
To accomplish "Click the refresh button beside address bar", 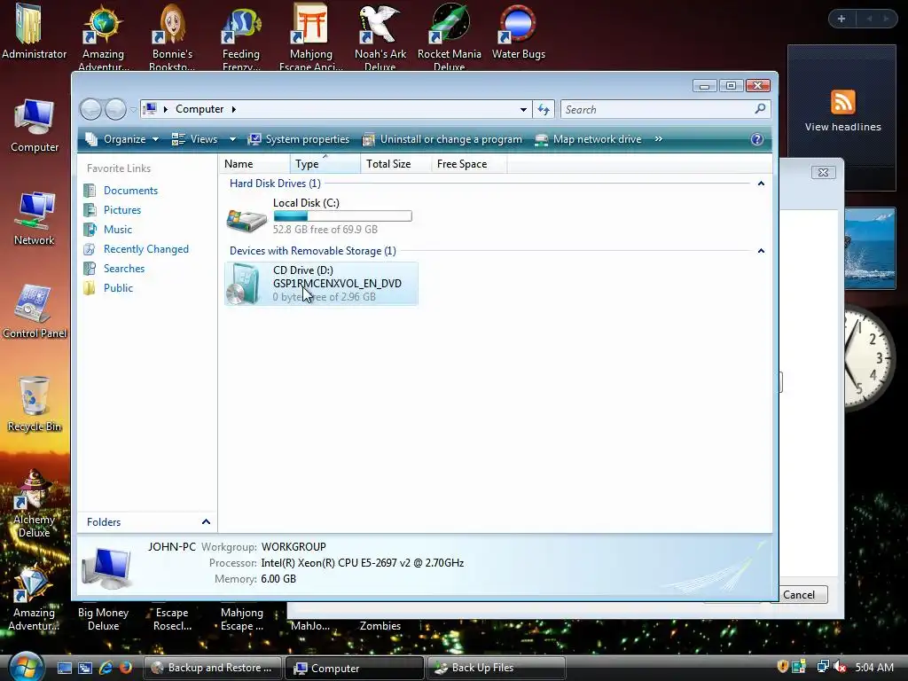I will tap(544, 109).
